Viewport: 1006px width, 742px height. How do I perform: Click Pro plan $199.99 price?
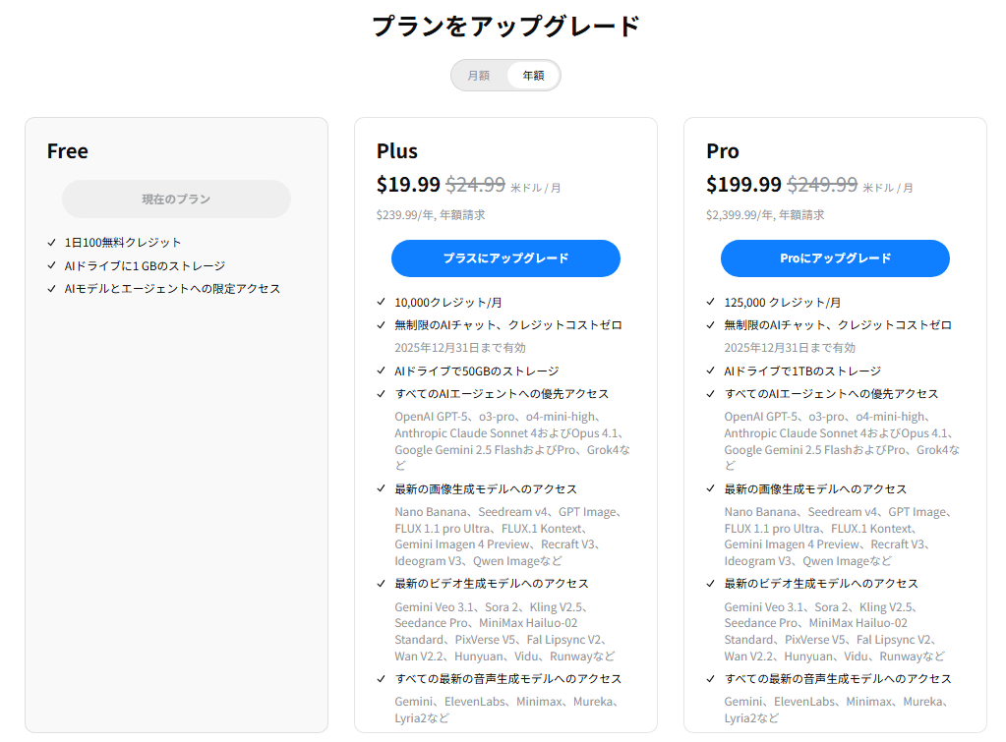pyautogui.click(x=743, y=185)
